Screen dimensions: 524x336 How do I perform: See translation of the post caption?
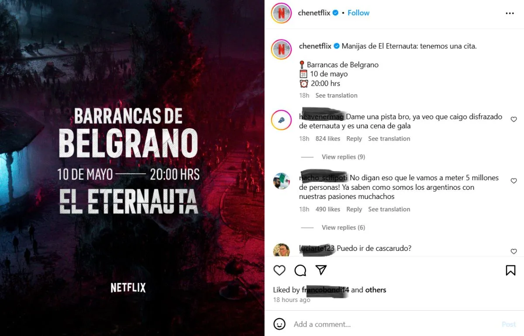pos(336,95)
